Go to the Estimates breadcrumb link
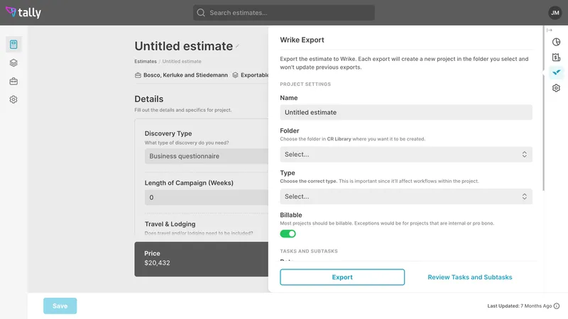Viewport: 568px width, 319px height. coord(146,62)
